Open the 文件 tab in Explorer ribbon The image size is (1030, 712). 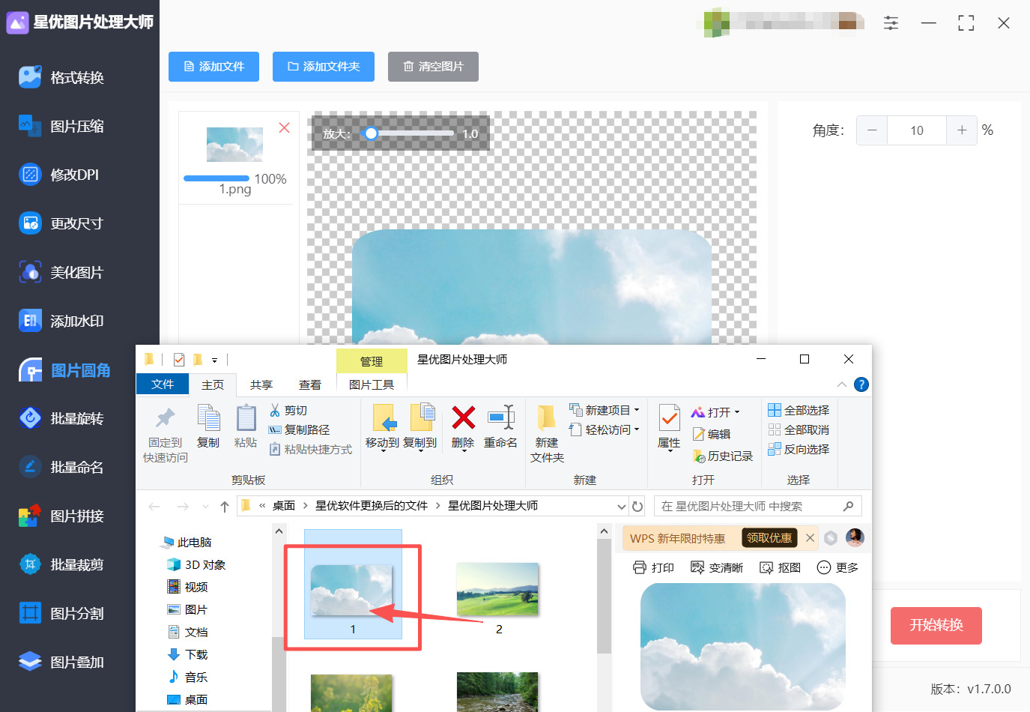163,384
